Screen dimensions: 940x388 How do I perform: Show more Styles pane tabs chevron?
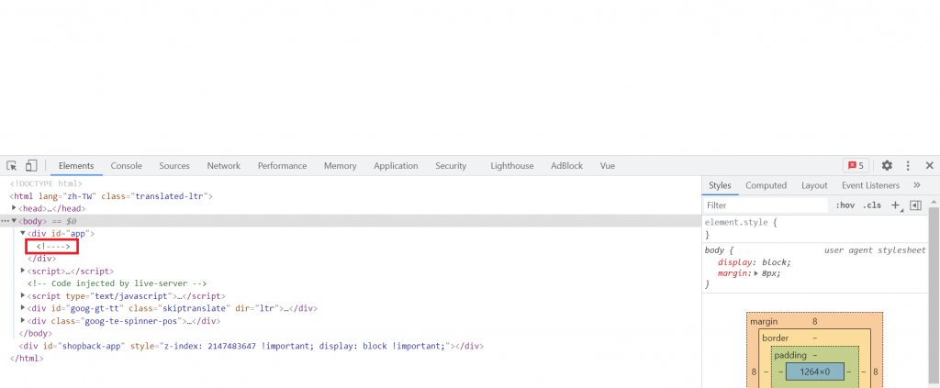click(917, 185)
